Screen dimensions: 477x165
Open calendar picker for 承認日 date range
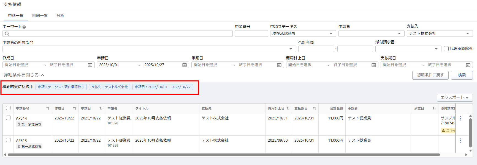click(279, 65)
